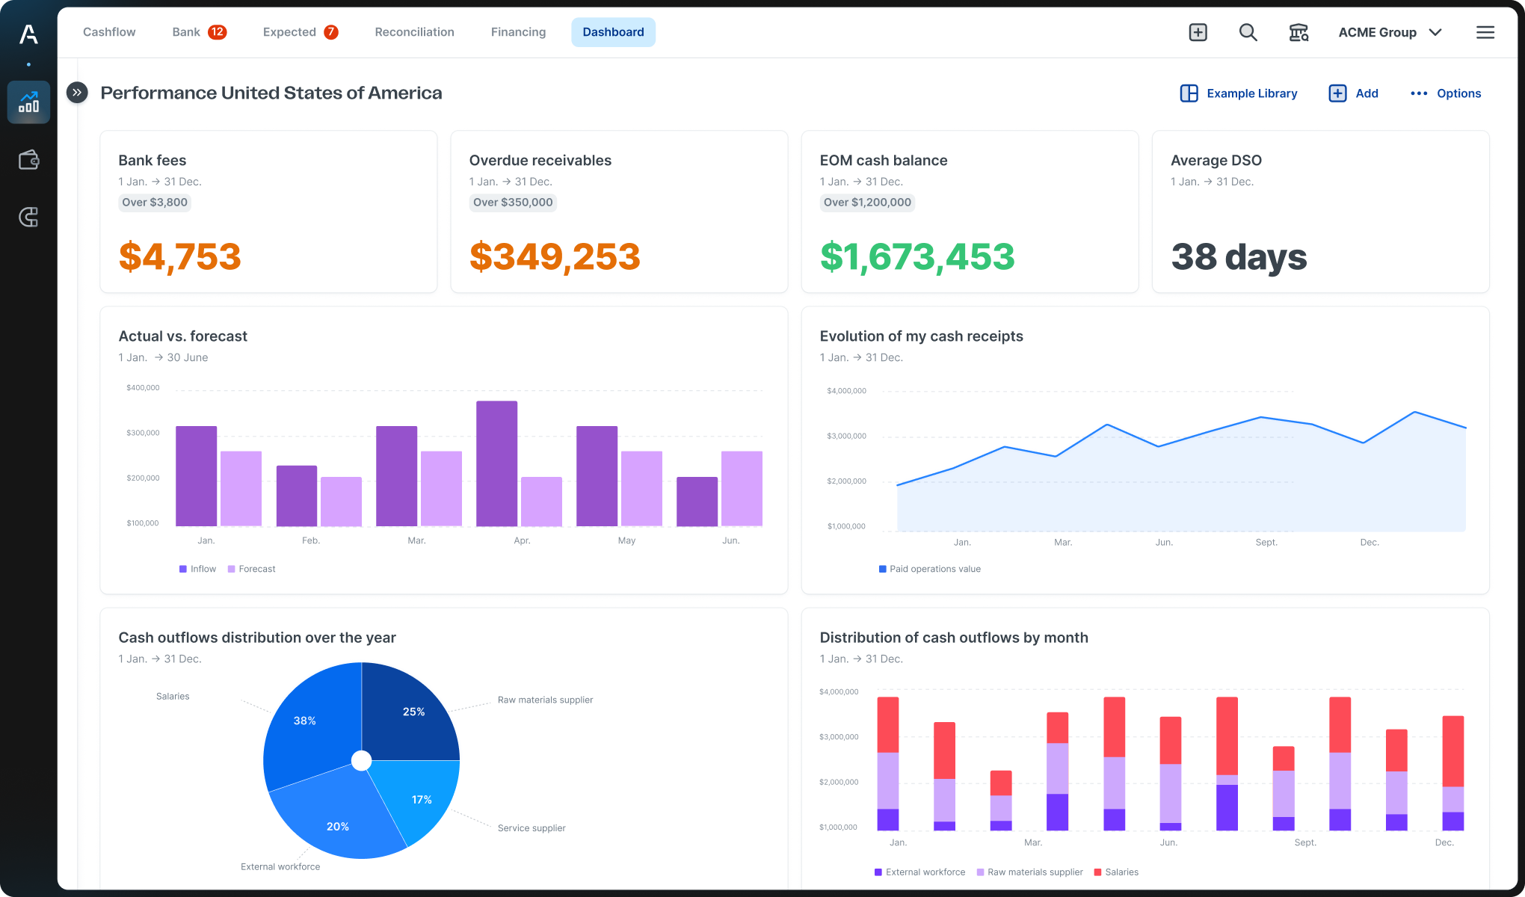This screenshot has height=897, width=1525.
Task: Open search via the magnifying glass icon
Action: pos(1248,32)
